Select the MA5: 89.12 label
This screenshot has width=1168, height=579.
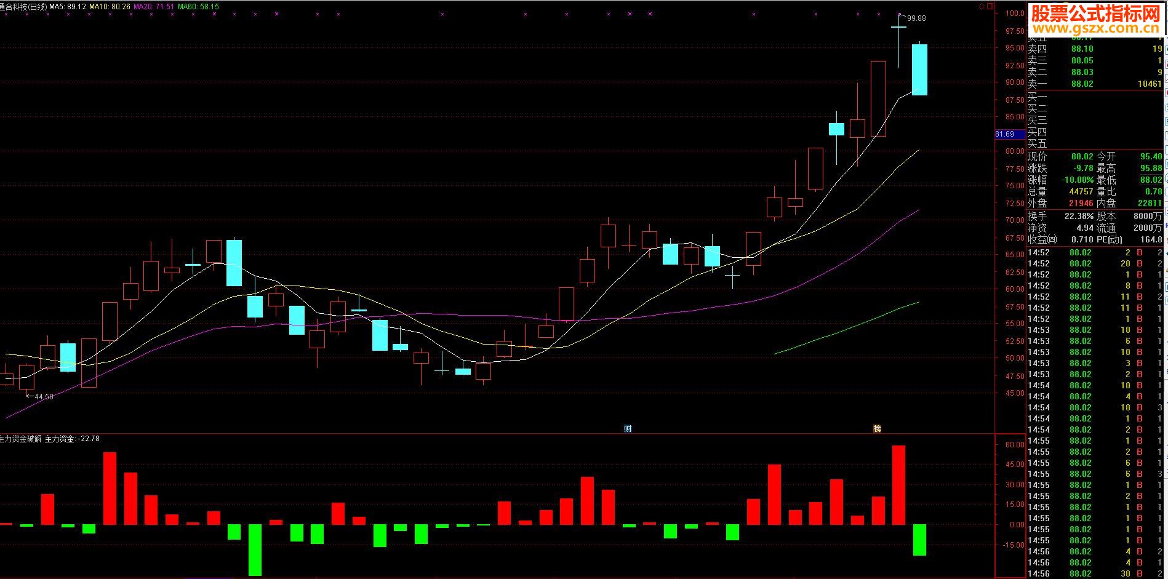67,6
